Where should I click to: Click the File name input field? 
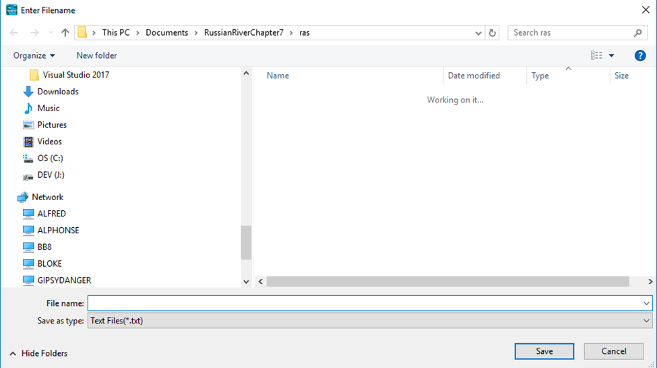click(x=364, y=303)
